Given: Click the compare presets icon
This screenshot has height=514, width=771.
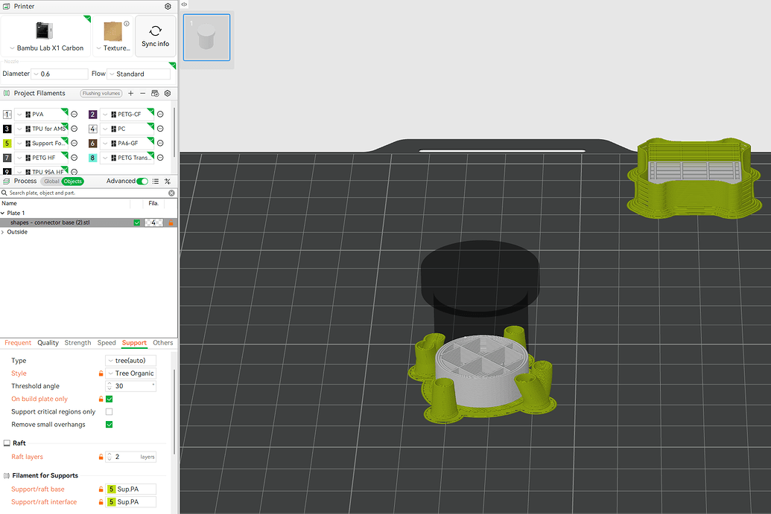Looking at the screenshot, I should click(x=168, y=181).
